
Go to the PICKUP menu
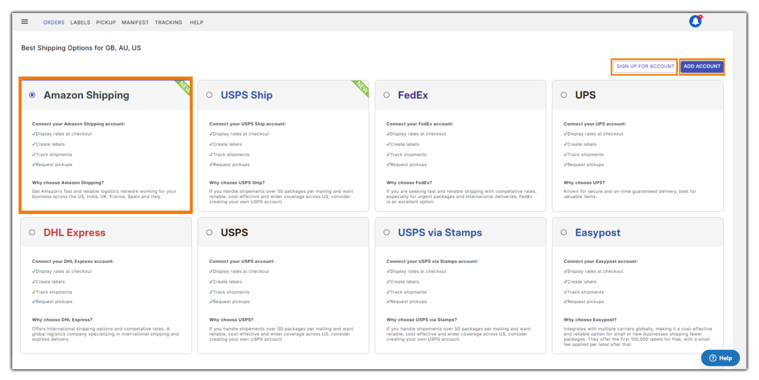point(106,23)
